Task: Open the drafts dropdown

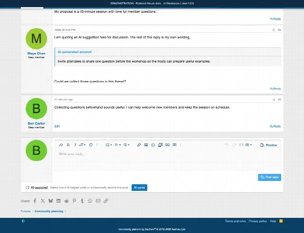Action: pos(248,145)
